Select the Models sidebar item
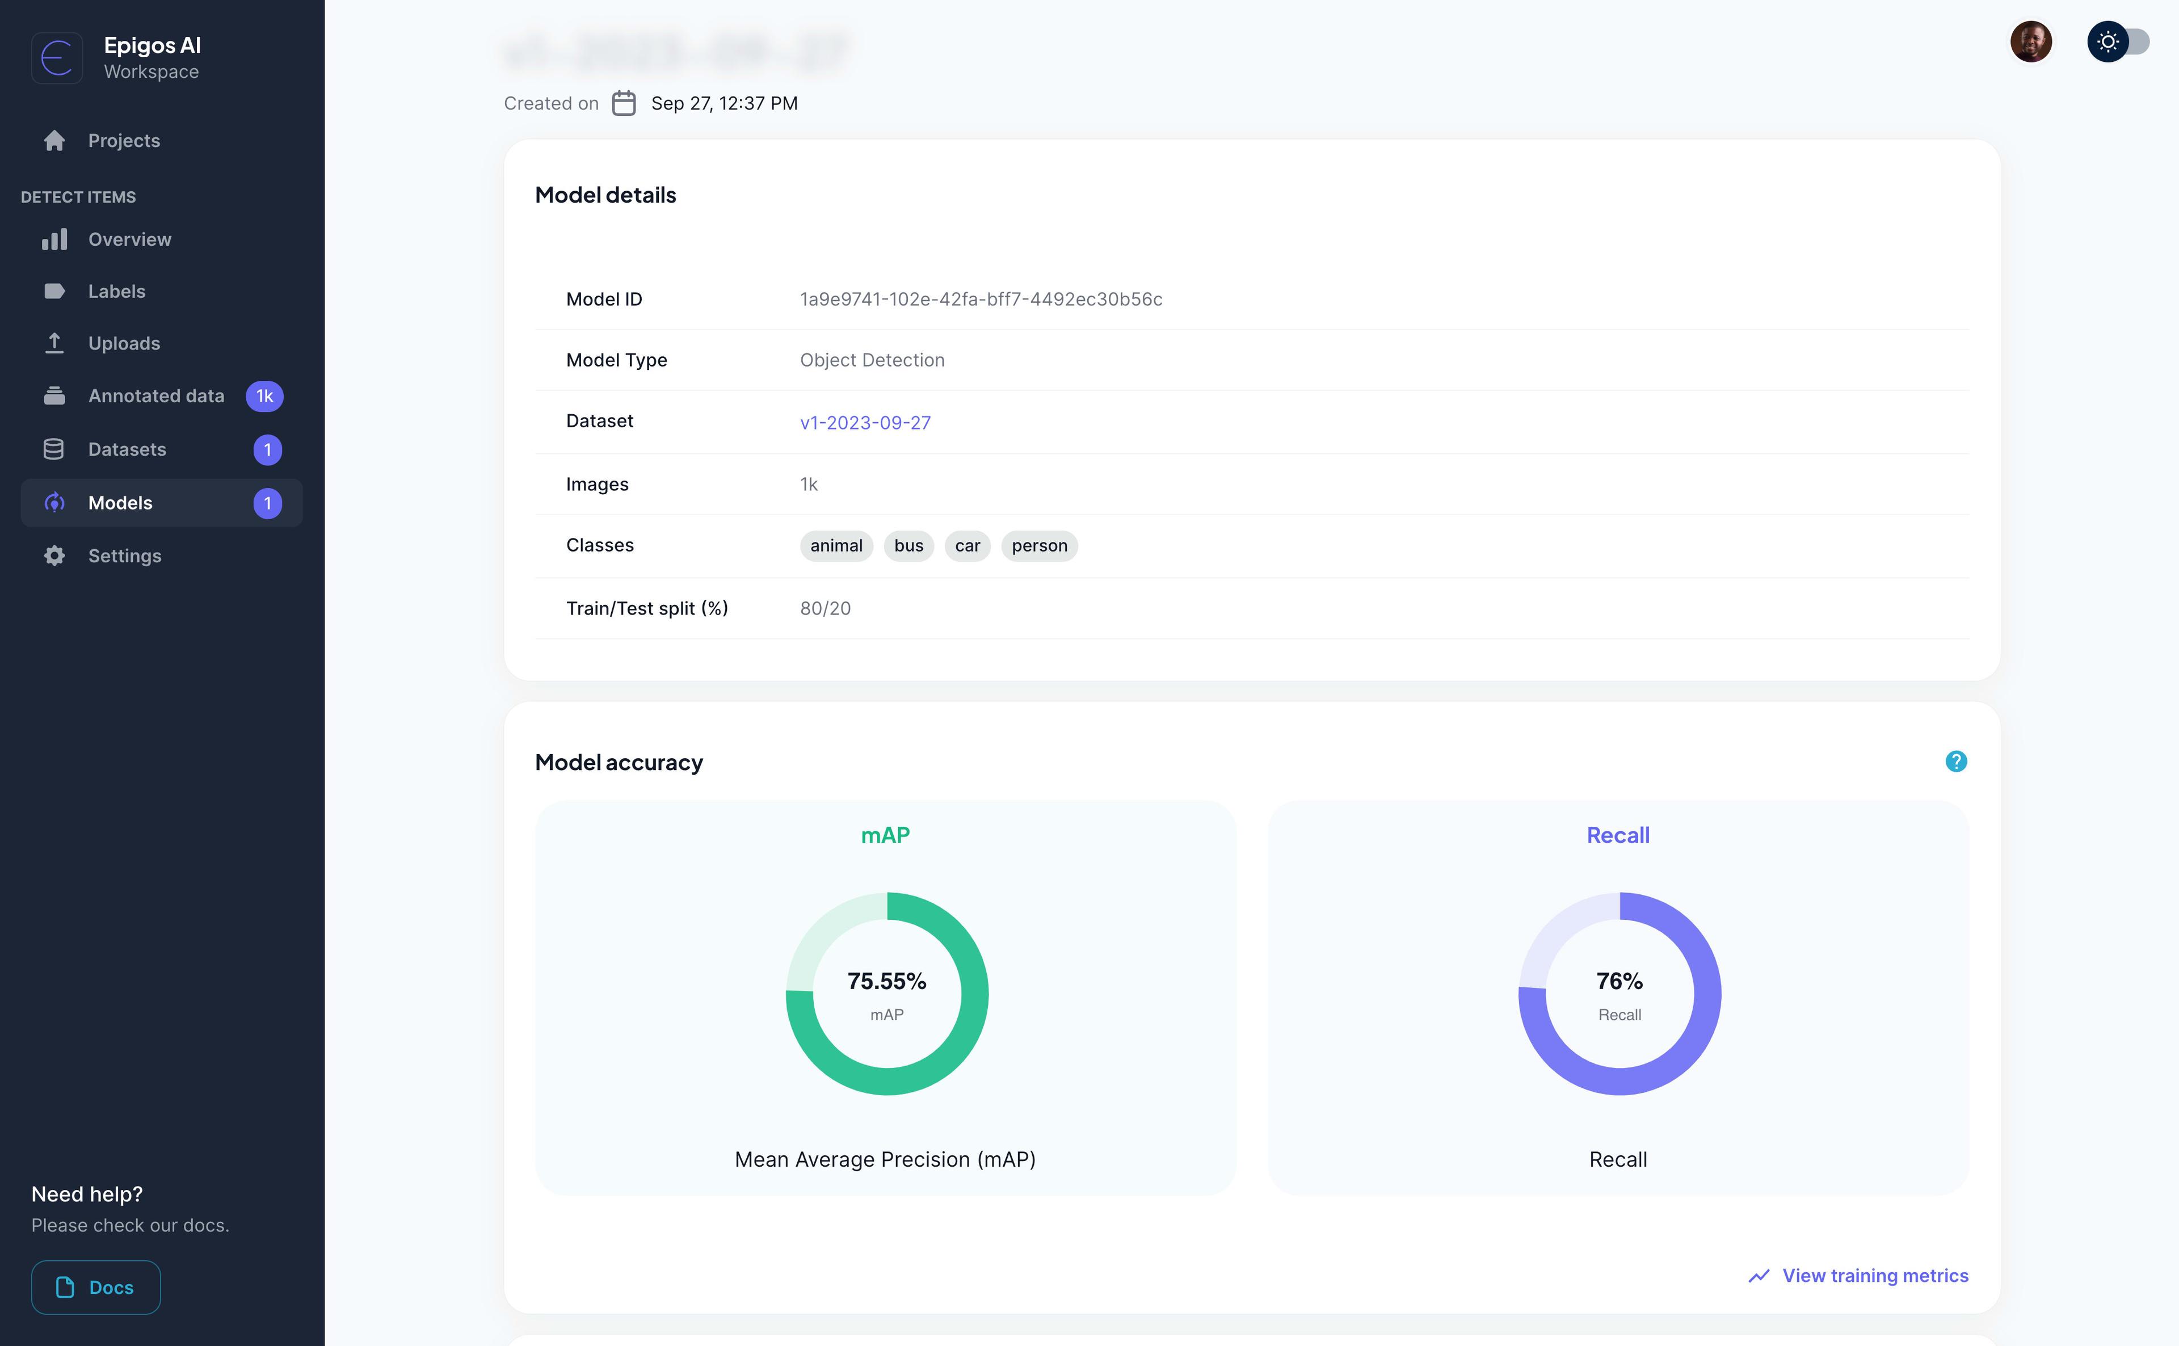The width and height of the screenshot is (2179, 1346). pos(120,503)
